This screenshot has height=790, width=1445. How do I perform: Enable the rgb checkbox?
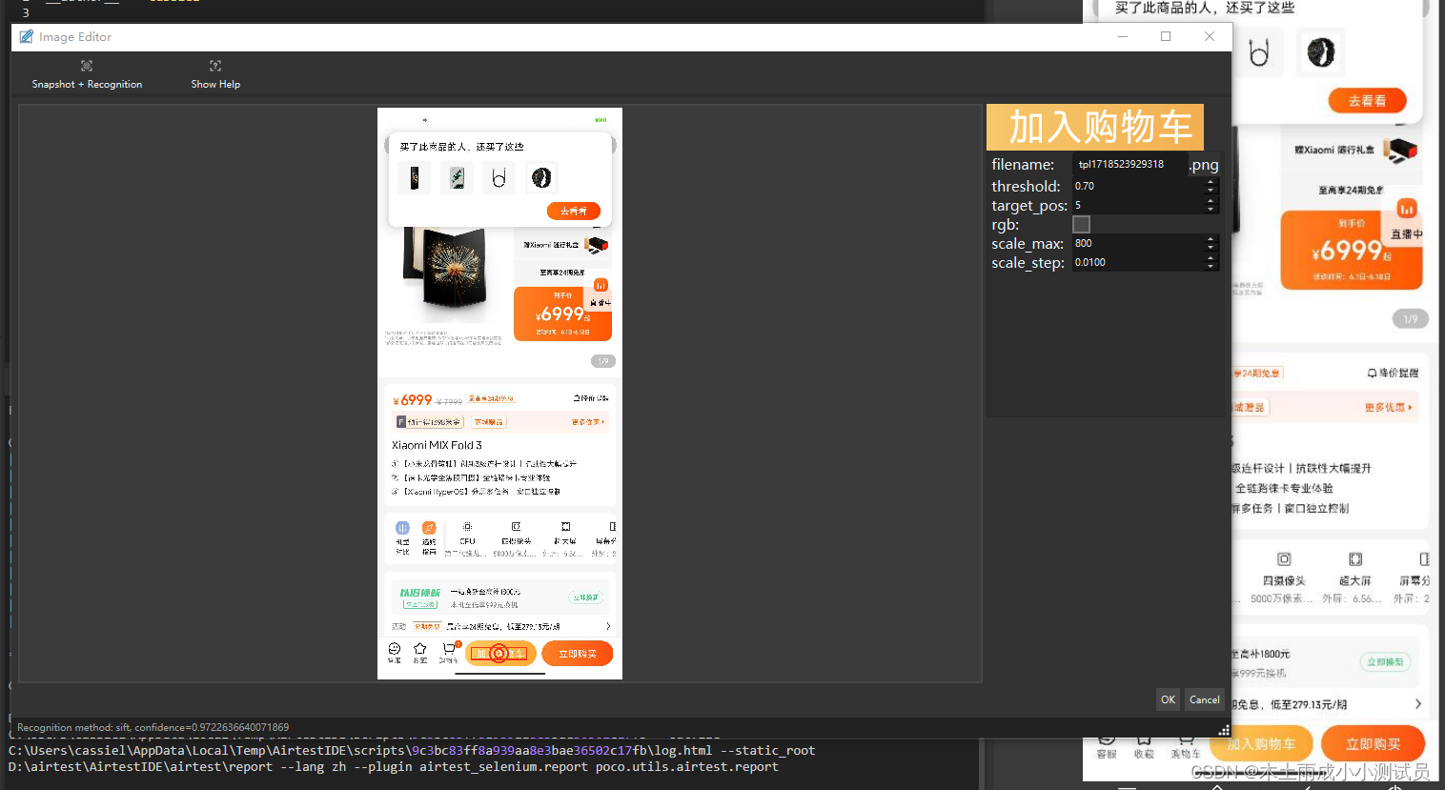coord(1081,224)
